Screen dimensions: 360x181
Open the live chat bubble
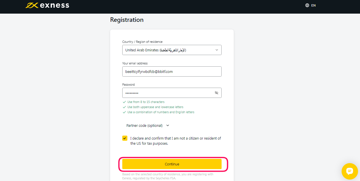point(350,171)
